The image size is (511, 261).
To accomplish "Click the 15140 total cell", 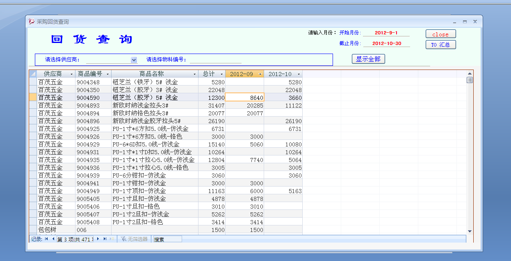I will (x=212, y=144).
